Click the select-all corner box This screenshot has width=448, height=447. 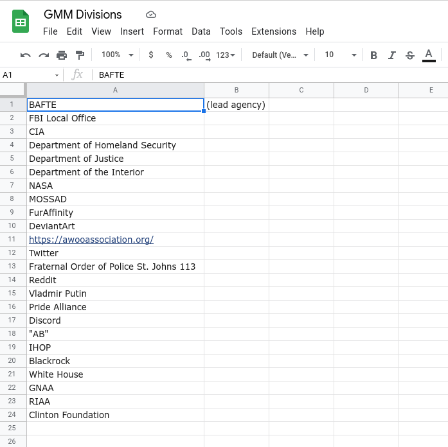13,90
